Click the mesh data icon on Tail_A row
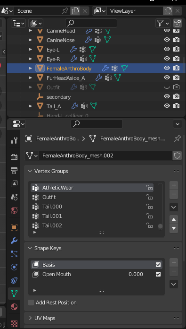The image size is (186, 329). tap(93, 106)
